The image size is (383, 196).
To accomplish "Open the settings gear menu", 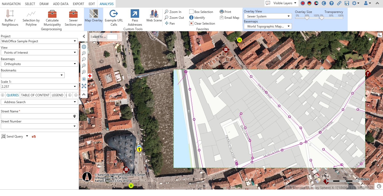I will 354,3.
